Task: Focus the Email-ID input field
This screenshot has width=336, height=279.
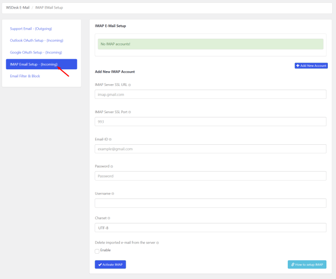Action: [210, 149]
